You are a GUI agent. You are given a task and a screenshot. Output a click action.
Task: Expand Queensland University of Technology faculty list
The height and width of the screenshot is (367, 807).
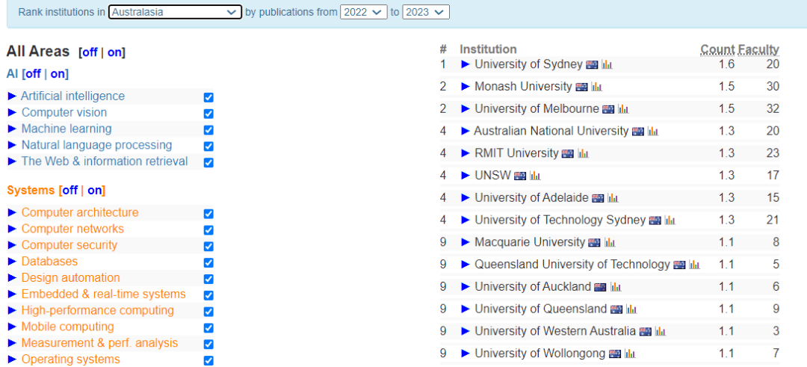[x=466, y=264]
